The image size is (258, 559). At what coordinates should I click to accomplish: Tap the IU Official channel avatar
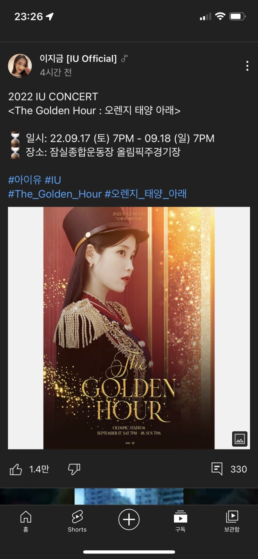coord(20,66)
